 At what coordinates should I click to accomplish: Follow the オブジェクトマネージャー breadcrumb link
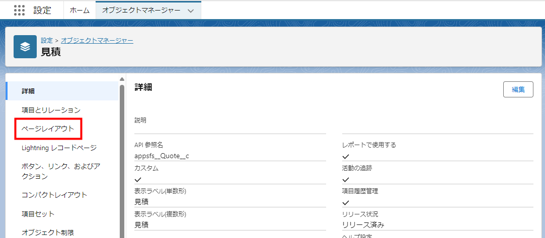click(97, 40)
